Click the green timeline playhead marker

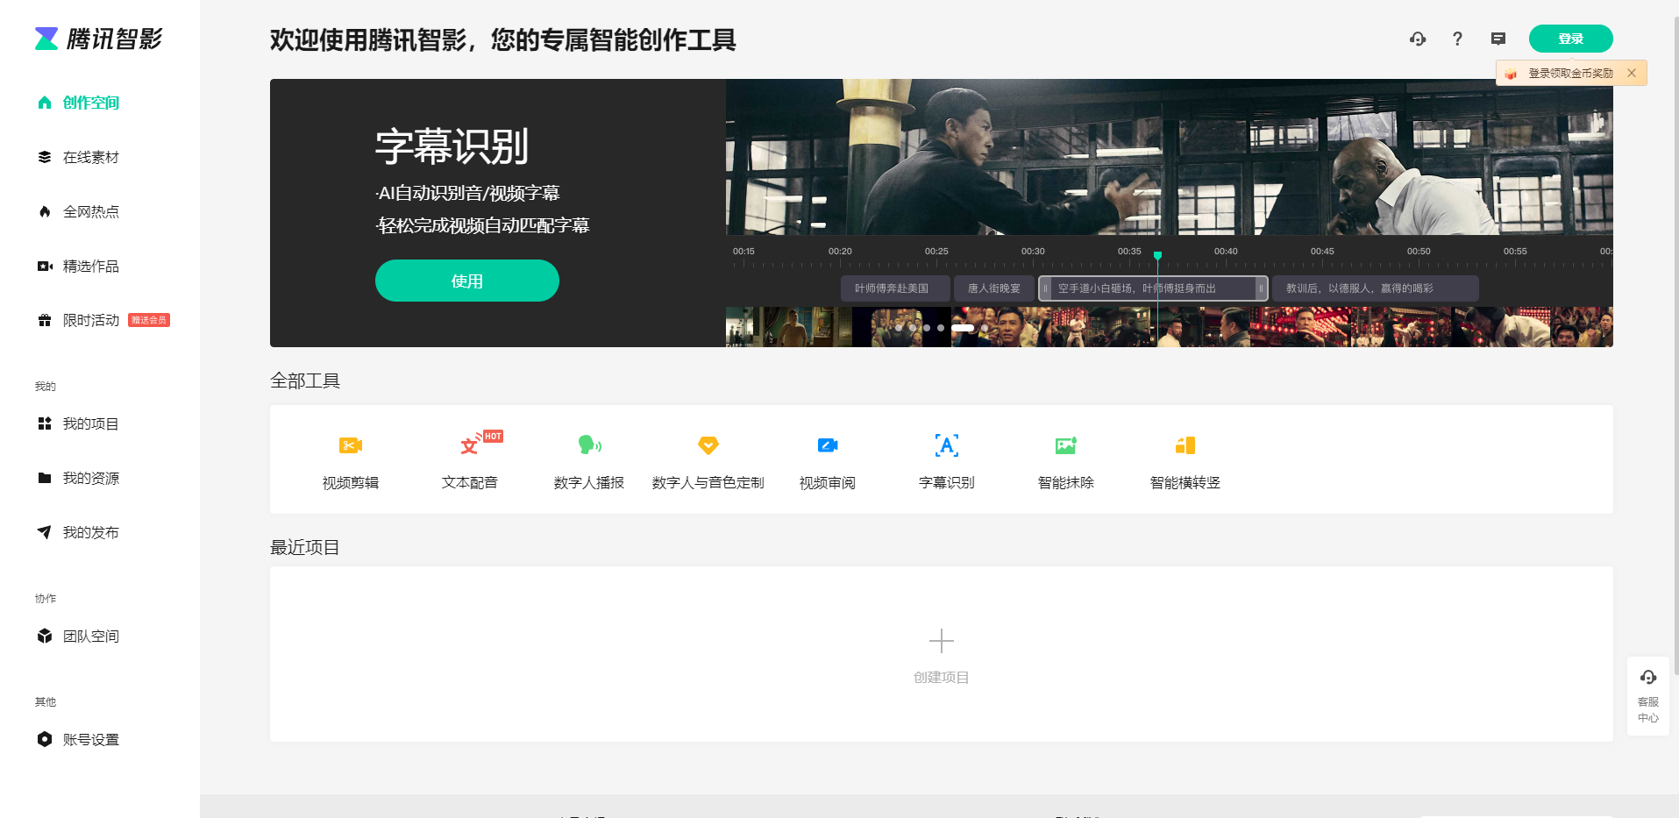click(1157, 253)
